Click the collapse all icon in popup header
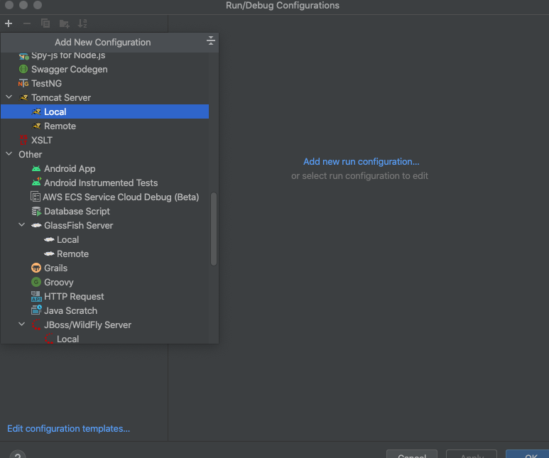 tap(210, 40)
